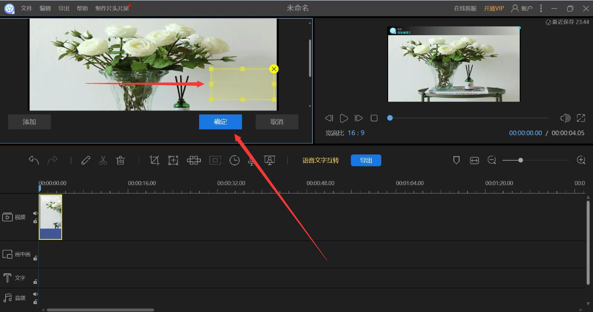This screenshot has width=593, height=312.
Task: Open the 帮助 menu
Action: click(x=82, y=8)
